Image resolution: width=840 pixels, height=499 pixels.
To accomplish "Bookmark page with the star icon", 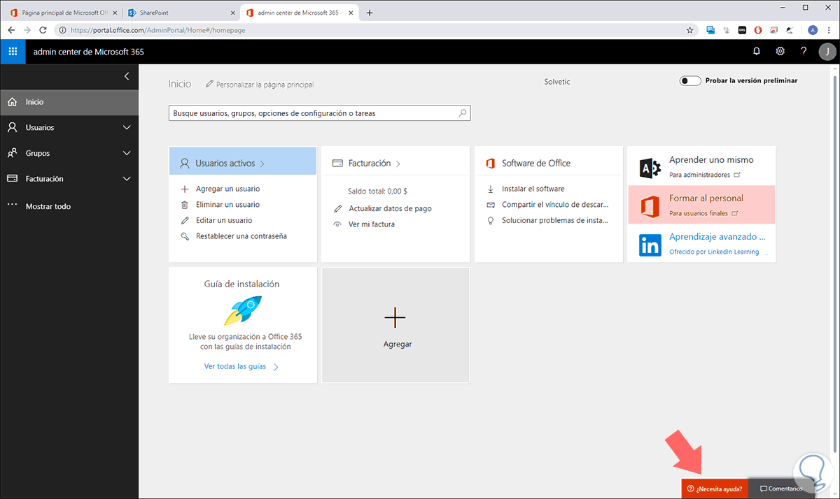I will point(689,30).
